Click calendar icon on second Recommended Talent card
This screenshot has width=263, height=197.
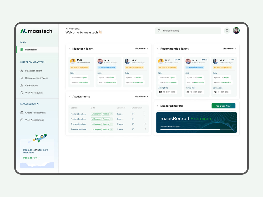coord(188,92)
